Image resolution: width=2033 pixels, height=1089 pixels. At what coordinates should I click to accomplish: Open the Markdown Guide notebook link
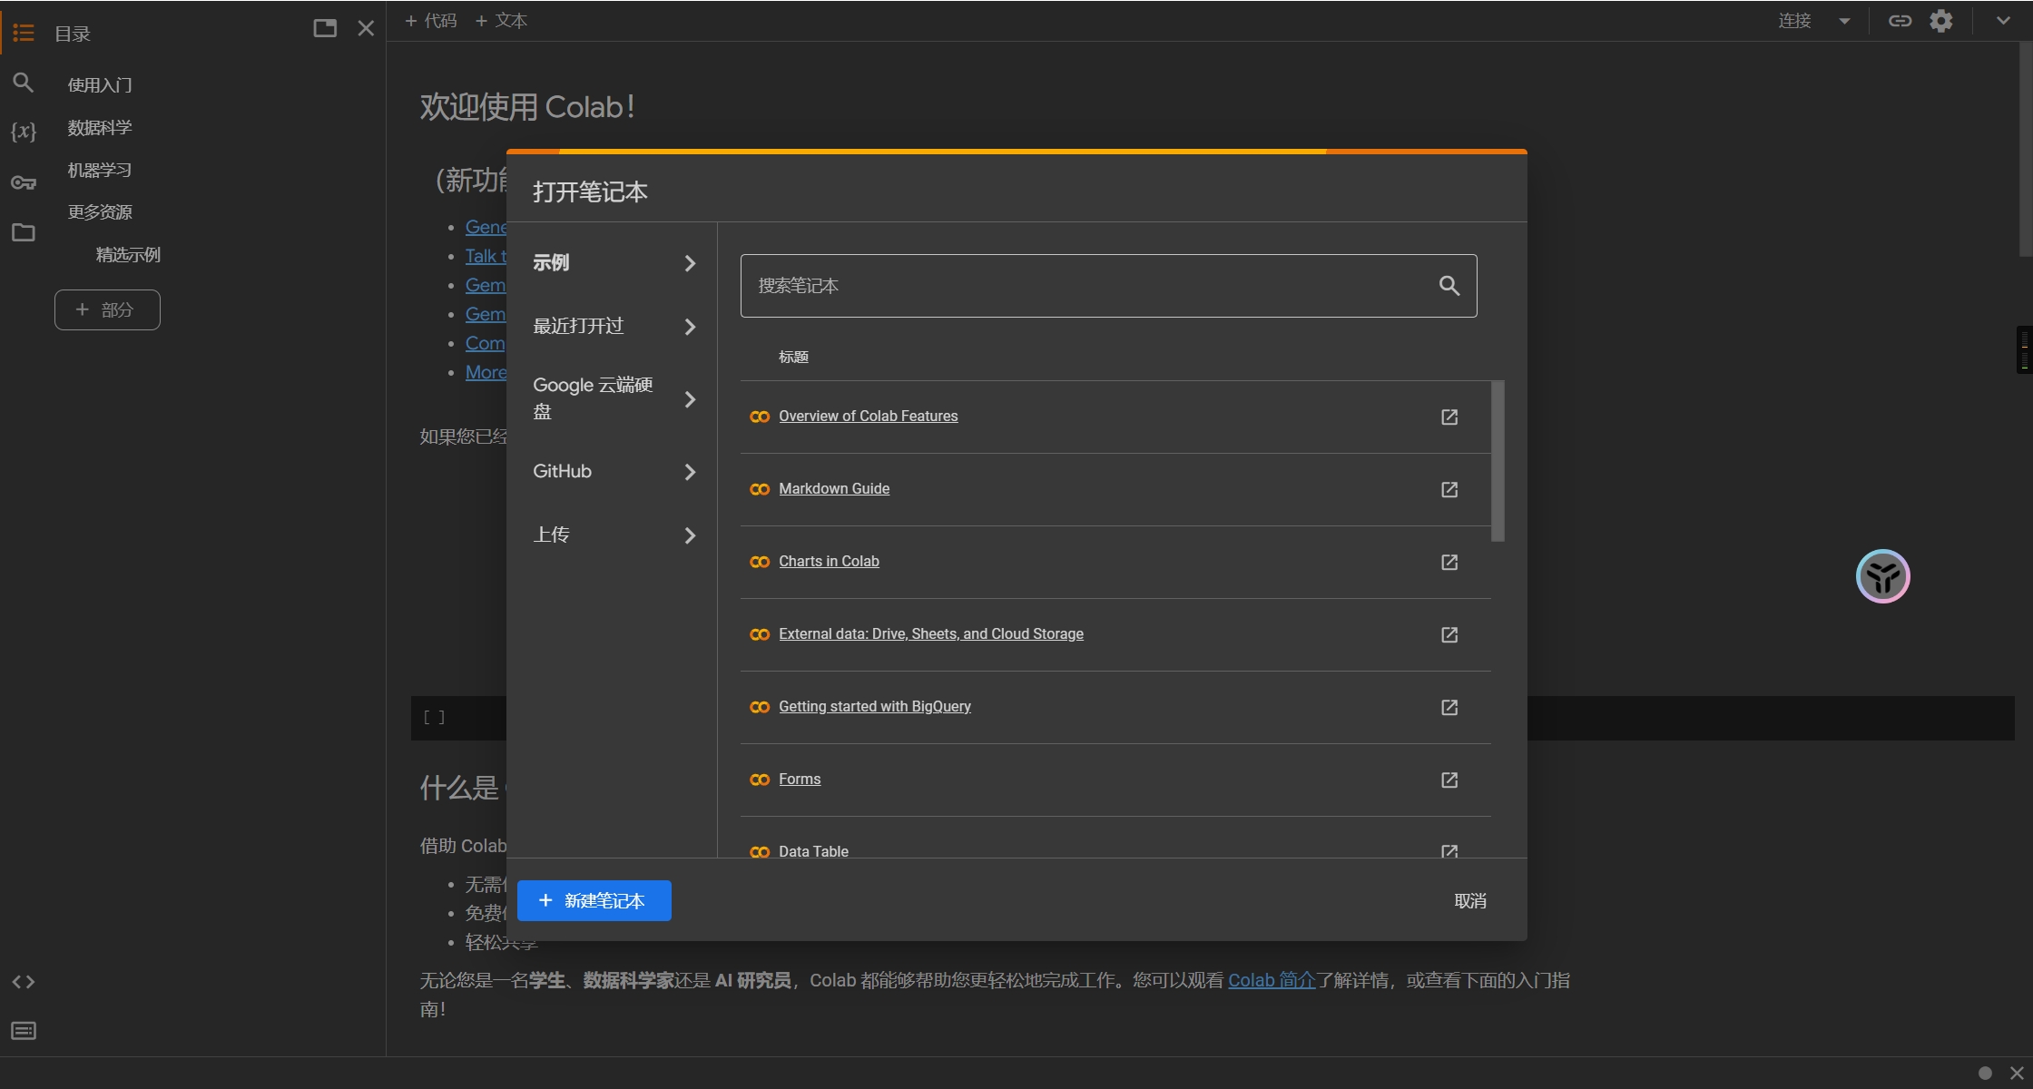pos(834,488)
